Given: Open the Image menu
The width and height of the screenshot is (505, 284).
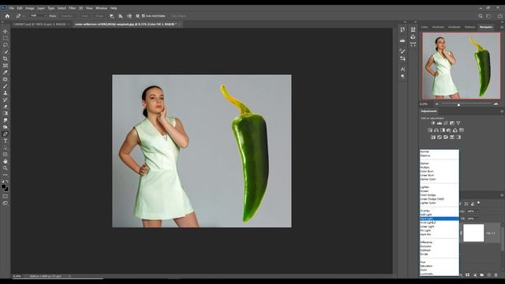Looking at the screenshot, I should point(30,8).
